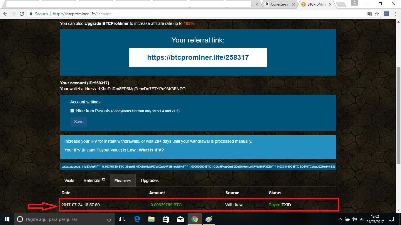Toggle the Hide from Payouts checkbox
The height and width of the screenshot is (225, 401).
point(72,111)
